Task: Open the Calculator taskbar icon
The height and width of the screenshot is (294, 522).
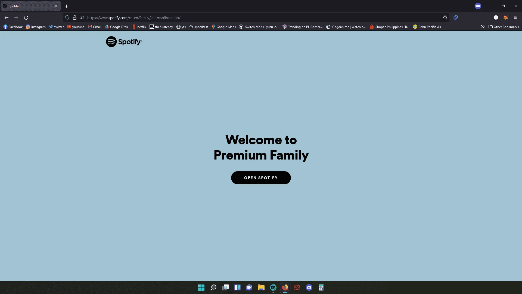Action: pyautogui.click(x=321, y=287)
